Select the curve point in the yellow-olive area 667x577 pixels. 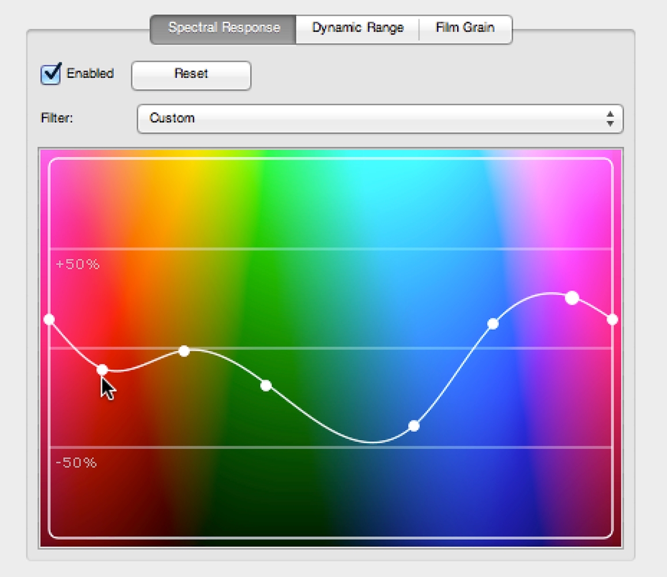coord(184,351)
